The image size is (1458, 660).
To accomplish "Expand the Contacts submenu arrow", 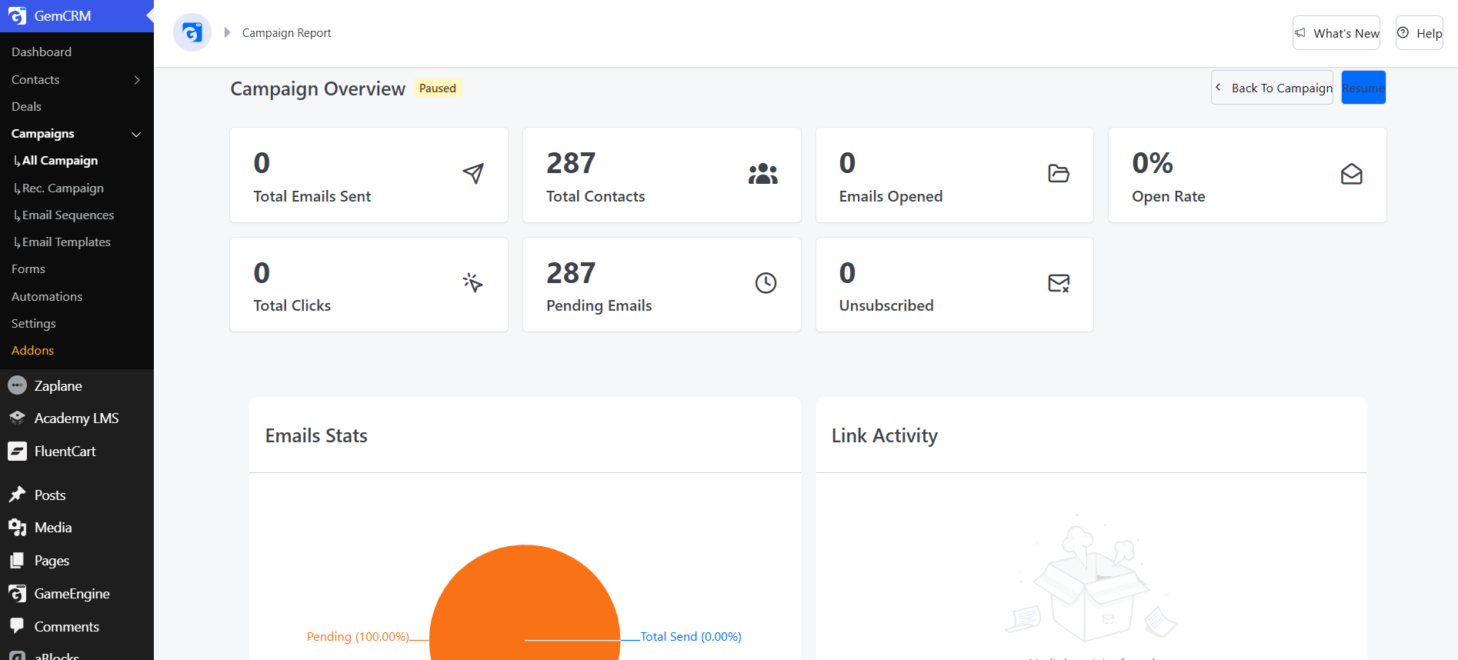I will (x=137, y=80).
